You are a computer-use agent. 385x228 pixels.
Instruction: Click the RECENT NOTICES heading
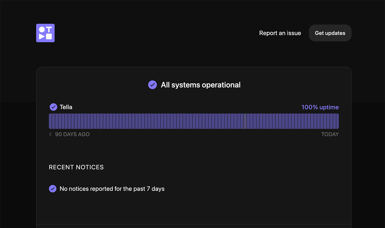click(x=76, y=167)
